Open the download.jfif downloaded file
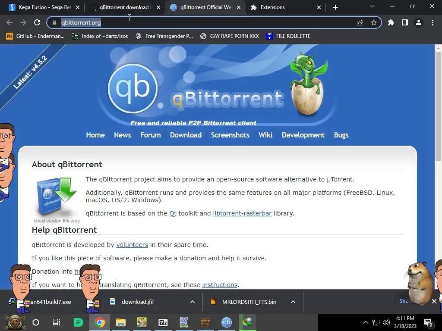The width and height of the screenshot is (442, 331). pos(138,302)
